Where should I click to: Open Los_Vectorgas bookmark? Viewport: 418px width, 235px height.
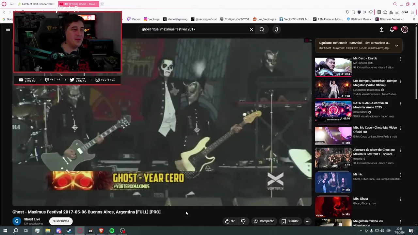click(265, 19)
